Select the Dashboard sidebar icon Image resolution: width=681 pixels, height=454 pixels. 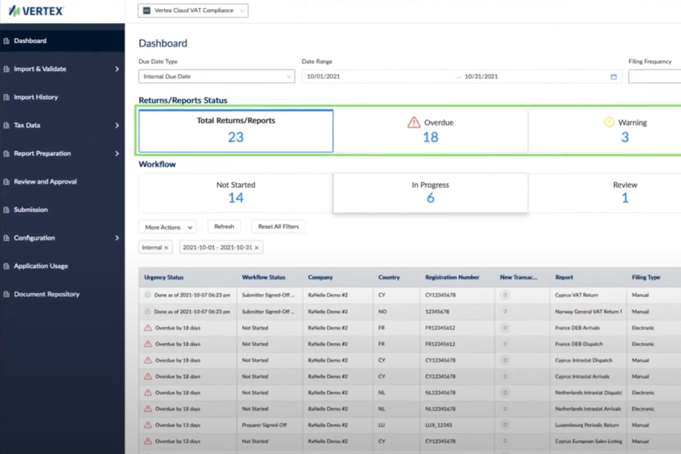click(6, 40)
